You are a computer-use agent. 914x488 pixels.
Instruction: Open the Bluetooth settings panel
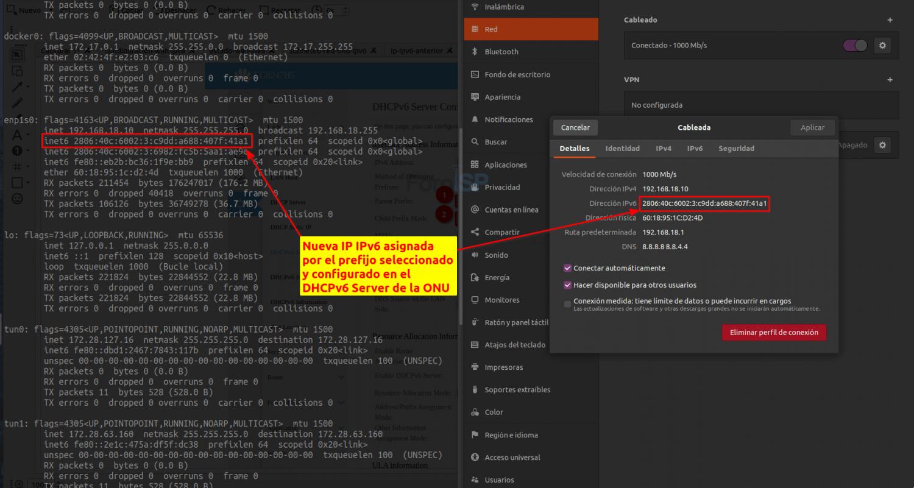point(501,52)
